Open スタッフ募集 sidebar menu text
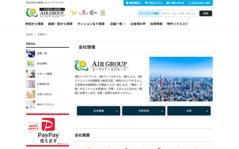 pos(44,74)
